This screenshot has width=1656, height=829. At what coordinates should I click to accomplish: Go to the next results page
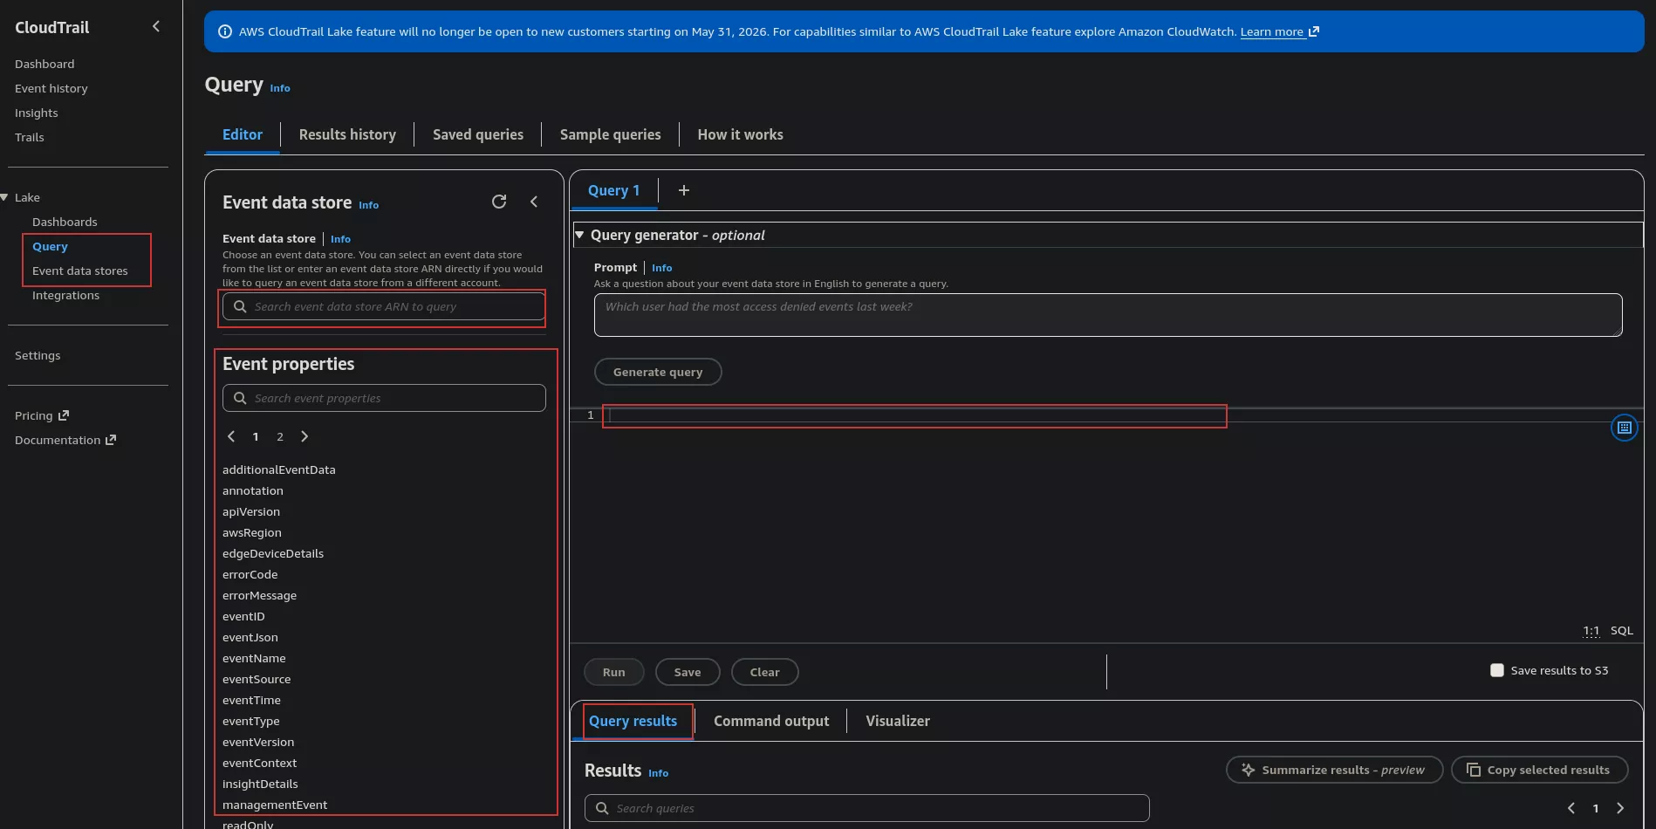[1620, 808]
